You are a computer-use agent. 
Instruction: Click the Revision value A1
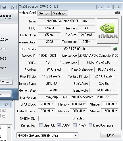click(87, 28)
